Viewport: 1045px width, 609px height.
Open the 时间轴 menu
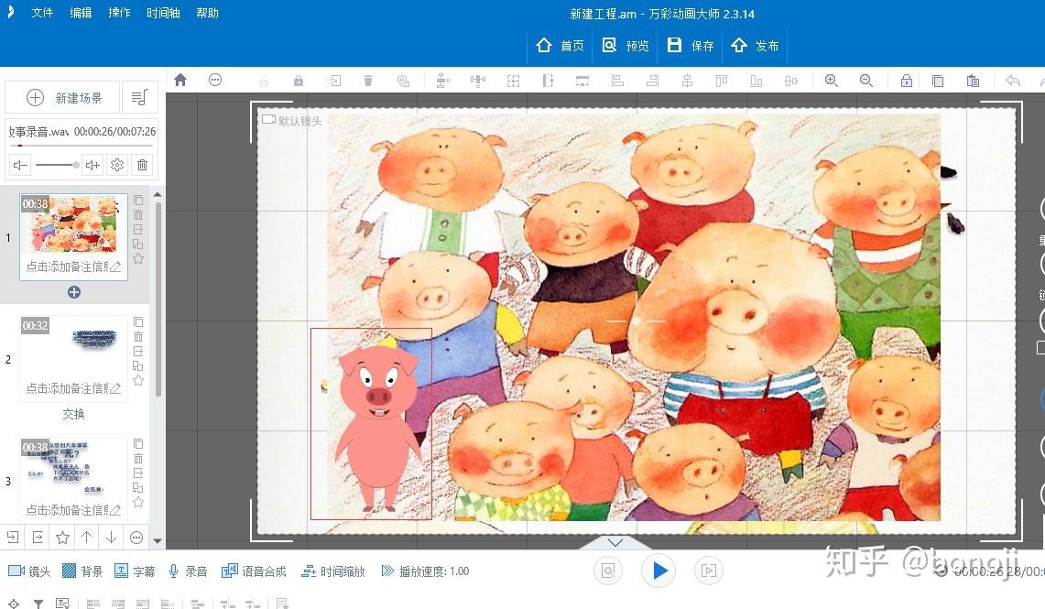[x=163, y=13]
